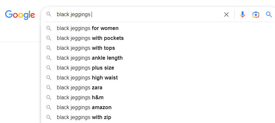Click the Google logo
The width and height of the screenshot is (275, 123).
click(x=20, y=15)
